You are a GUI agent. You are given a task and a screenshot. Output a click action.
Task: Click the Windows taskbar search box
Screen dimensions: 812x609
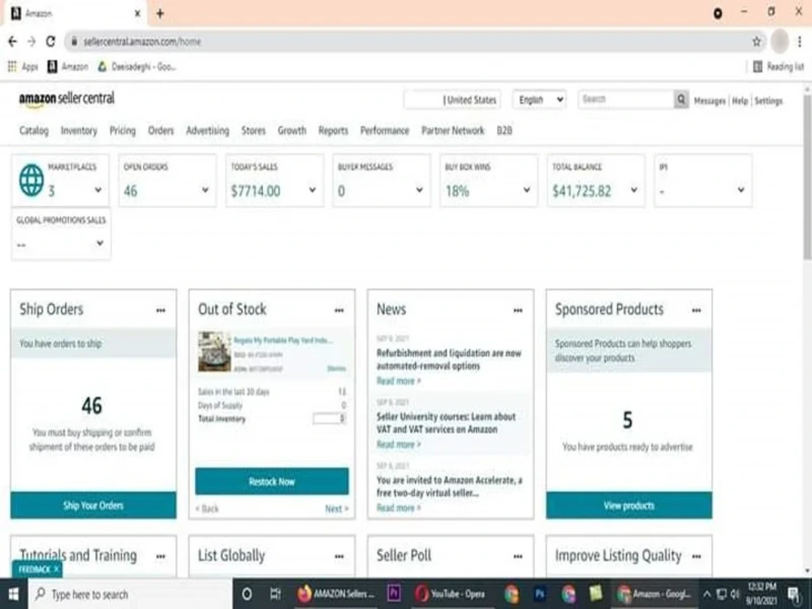(x=129, y=594)
